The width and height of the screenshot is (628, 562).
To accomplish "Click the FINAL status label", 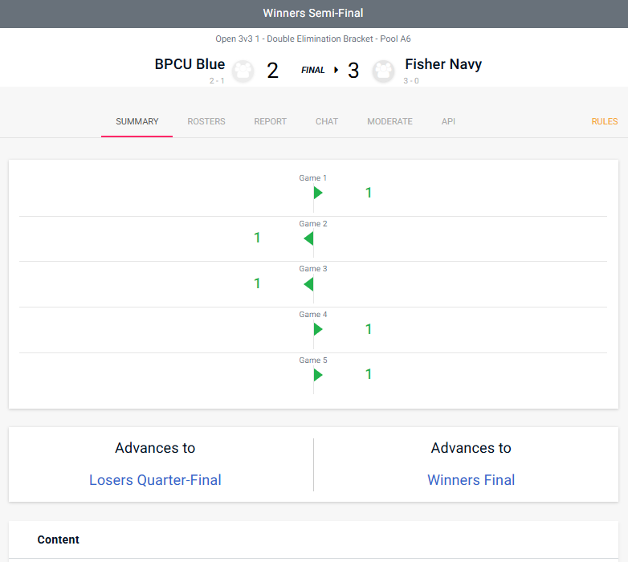I will pos(313,70).
